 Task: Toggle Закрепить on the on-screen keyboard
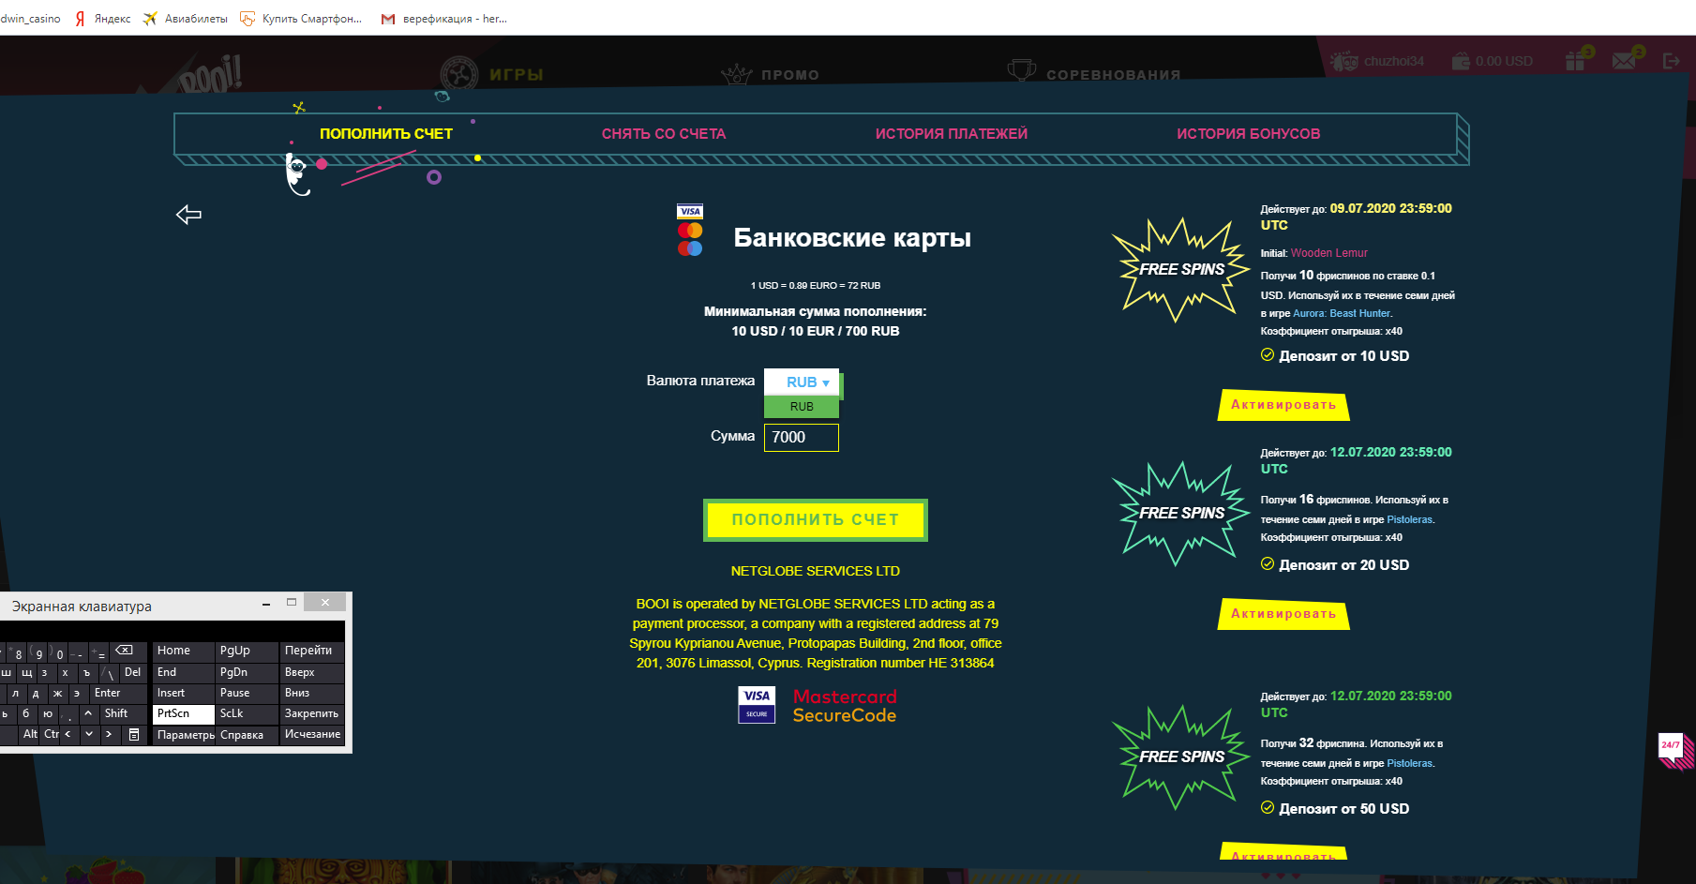click(311, 713)
